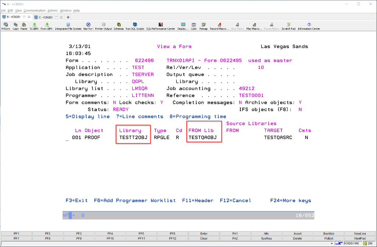Open the View menu
Screen dimensions: 377x247
pyautogui.click(x=18, y=11)
